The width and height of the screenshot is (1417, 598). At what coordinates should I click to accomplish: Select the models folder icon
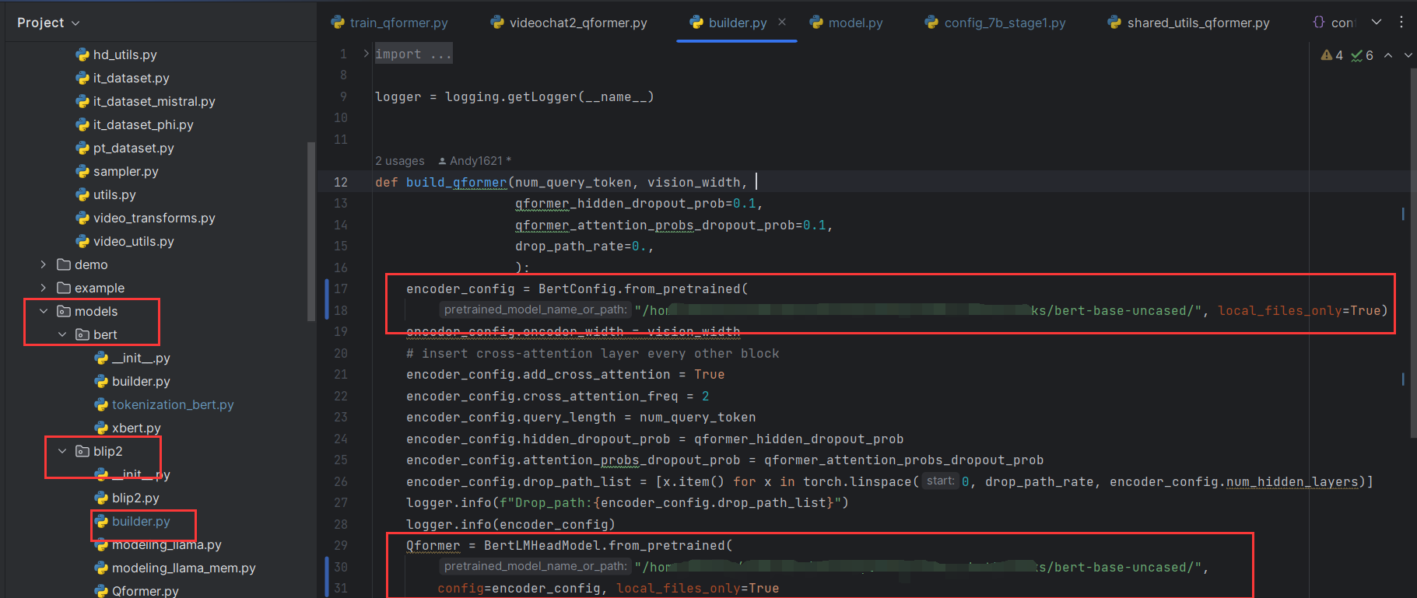click(64, 311)
